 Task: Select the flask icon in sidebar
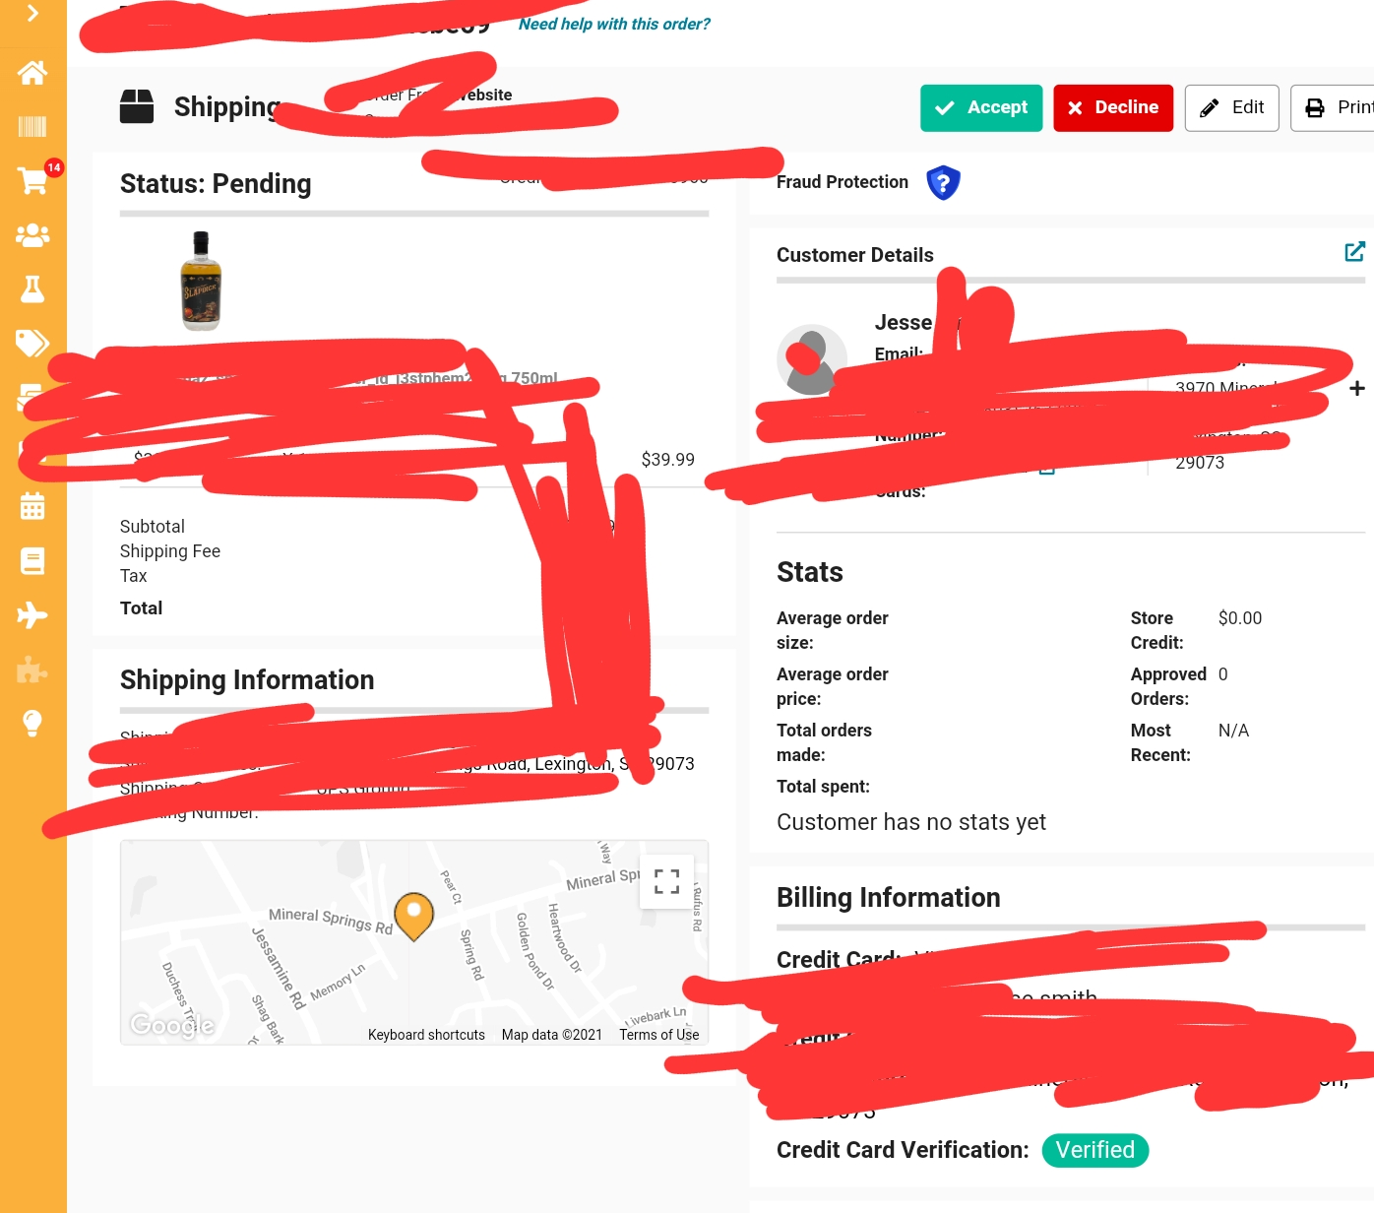[x=32, y=288]
